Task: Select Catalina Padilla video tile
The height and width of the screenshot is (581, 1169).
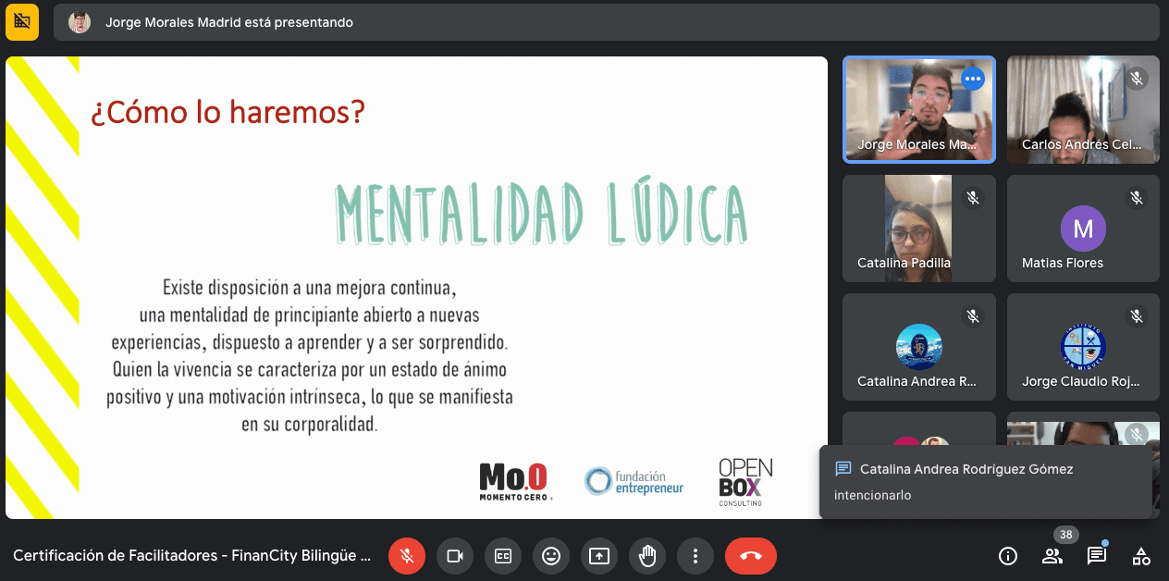Action: (919, 229)
